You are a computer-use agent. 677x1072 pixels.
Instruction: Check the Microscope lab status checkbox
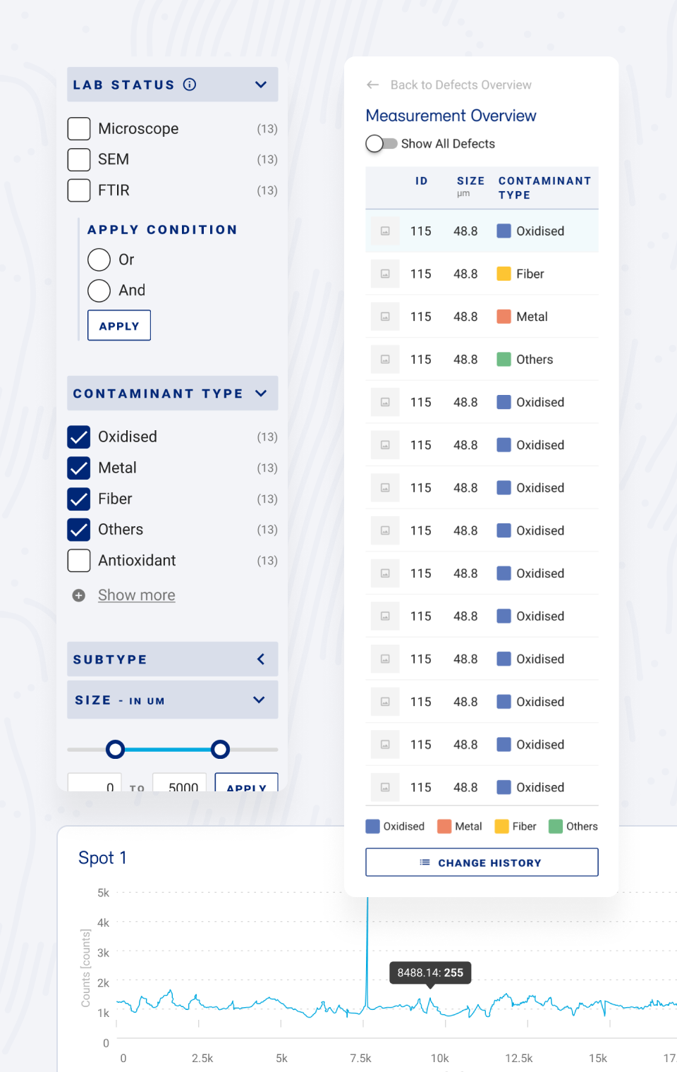coord(79,129)
